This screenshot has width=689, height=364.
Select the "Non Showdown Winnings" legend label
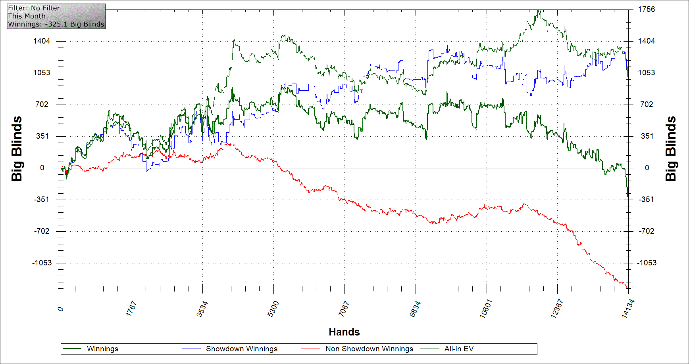click(369, 349)
